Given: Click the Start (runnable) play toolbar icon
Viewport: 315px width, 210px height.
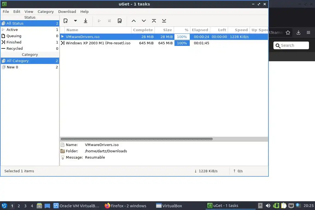Looking at the screenshot, I should (99, 21).
